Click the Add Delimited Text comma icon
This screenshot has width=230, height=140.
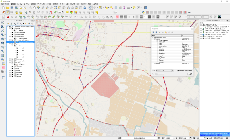(2, 51)
